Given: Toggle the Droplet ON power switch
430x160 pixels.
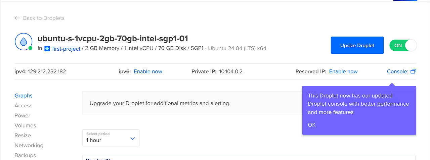Looking at the screenshot, I should click(x=403, y=45).
